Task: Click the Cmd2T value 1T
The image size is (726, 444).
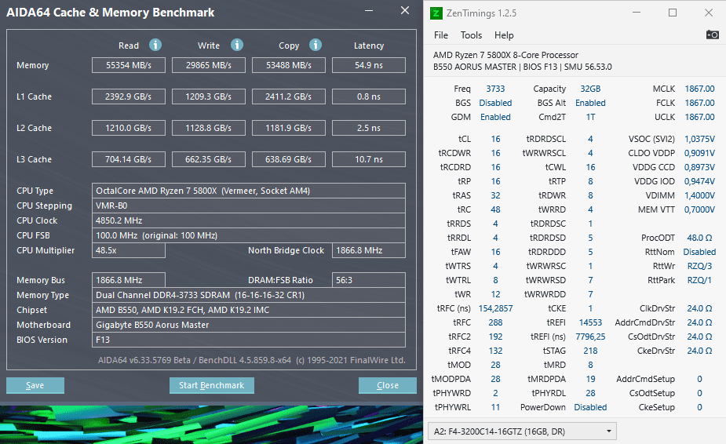Action: pos(590,117)
